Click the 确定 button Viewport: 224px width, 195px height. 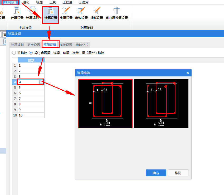156,173
